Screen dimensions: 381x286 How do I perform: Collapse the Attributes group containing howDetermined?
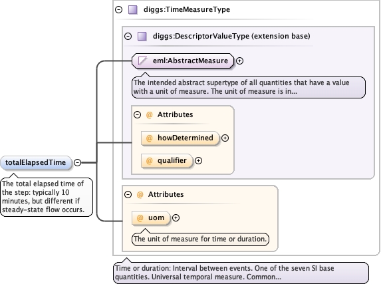pyautogui.click(x=137, y=114)
